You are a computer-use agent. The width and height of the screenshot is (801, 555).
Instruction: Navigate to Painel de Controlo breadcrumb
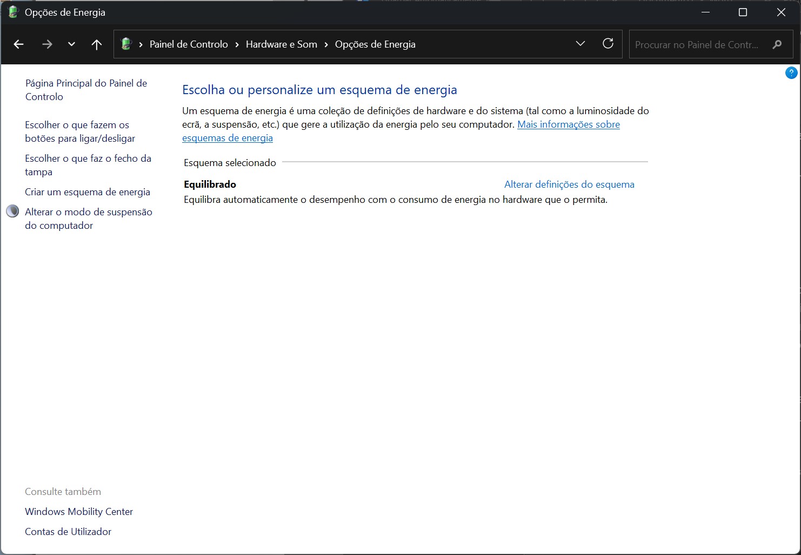188,44
